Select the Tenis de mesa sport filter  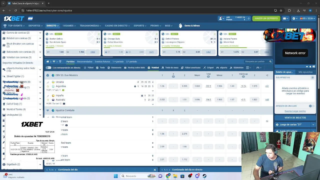pyautogui.click(x=170, y=68)
